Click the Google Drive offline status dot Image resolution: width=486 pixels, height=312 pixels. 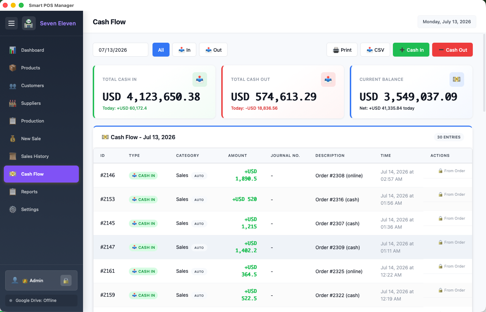click(11, 301)
